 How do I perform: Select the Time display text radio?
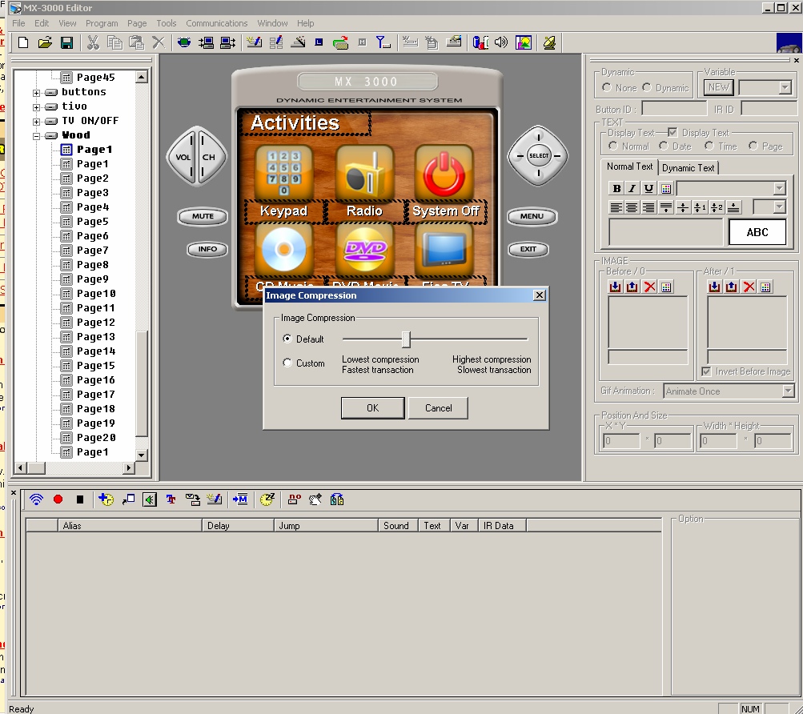709,146
